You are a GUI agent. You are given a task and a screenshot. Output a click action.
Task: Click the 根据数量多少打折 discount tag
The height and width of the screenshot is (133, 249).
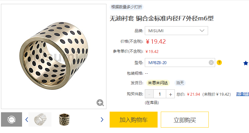127,7
